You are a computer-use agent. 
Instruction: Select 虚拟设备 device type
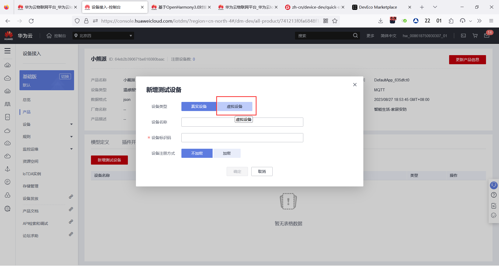(235, 106)
